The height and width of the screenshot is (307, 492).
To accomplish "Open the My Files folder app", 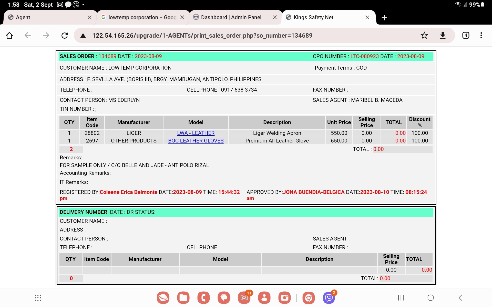I will tap(183, 298).
